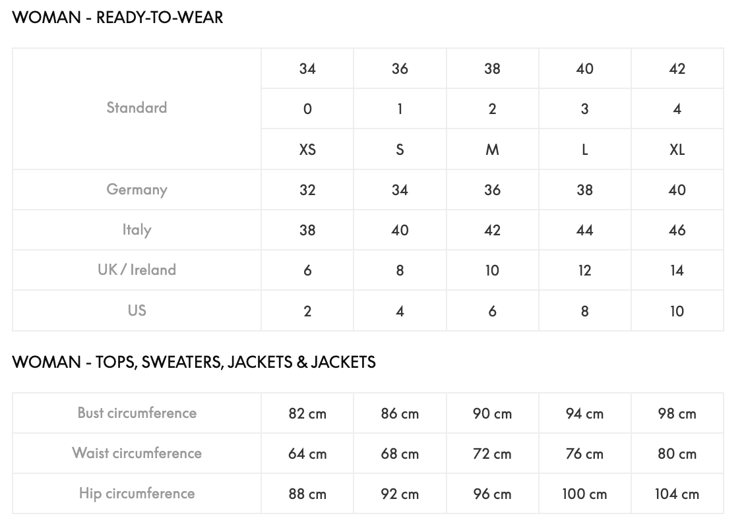Click the Italy row label

click(137, 230)
